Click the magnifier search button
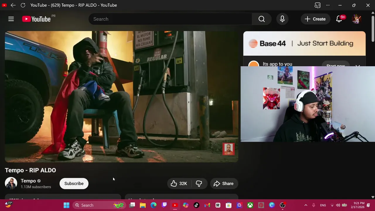This screenshot has height=211, width=375. 262,19
